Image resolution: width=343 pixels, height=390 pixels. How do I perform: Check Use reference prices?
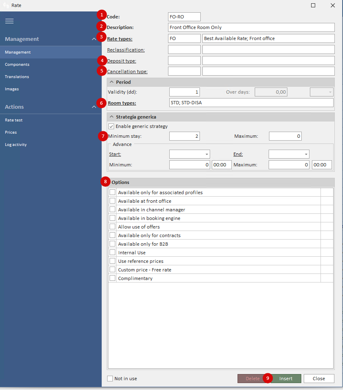(112, 261)
